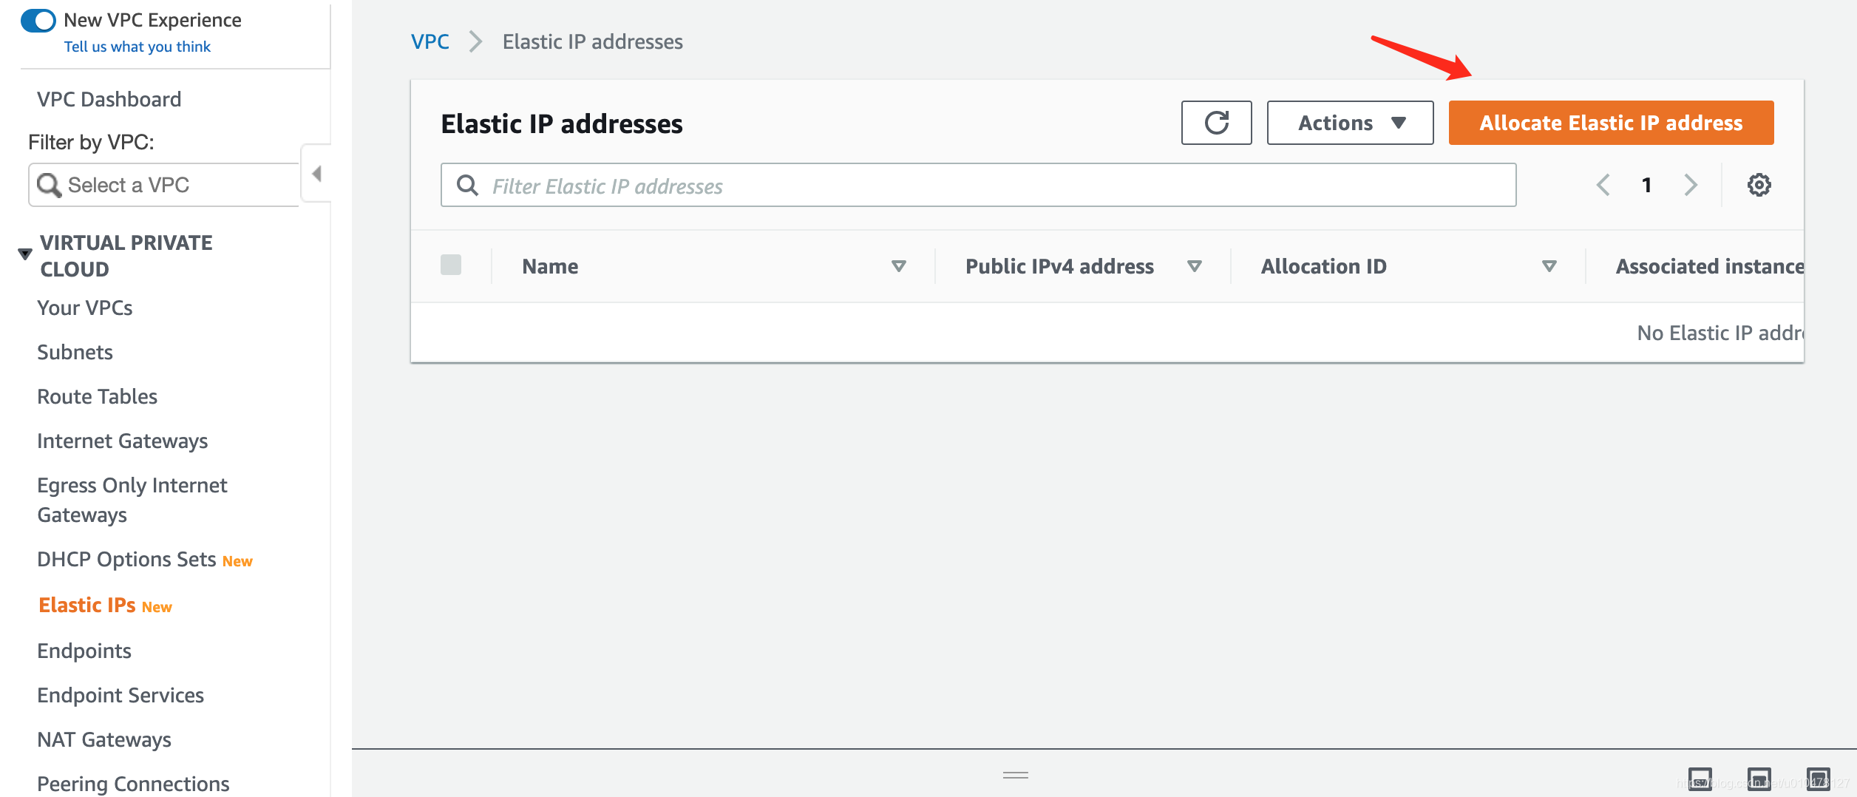
Task: Click Allocate Elastic IP address button
Action: [x=1611, y=123]
